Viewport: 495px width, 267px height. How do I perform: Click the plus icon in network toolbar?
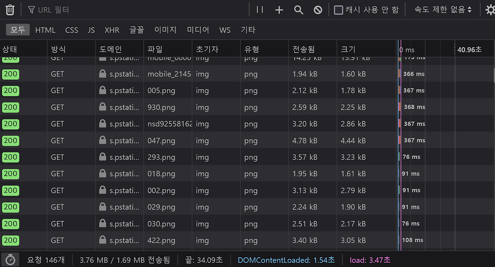[279, 9]
